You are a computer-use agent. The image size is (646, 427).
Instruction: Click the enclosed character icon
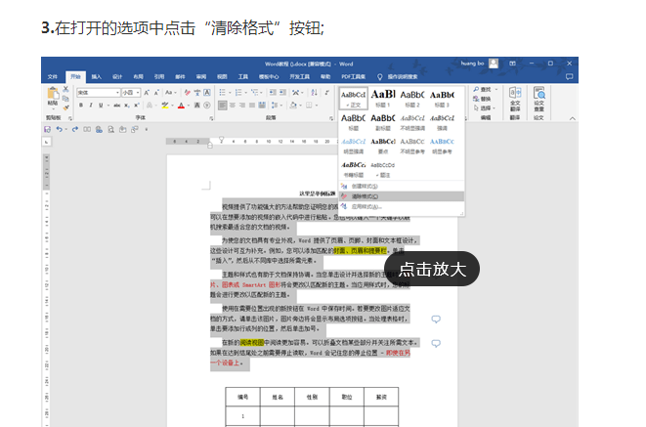click(207, 106)
